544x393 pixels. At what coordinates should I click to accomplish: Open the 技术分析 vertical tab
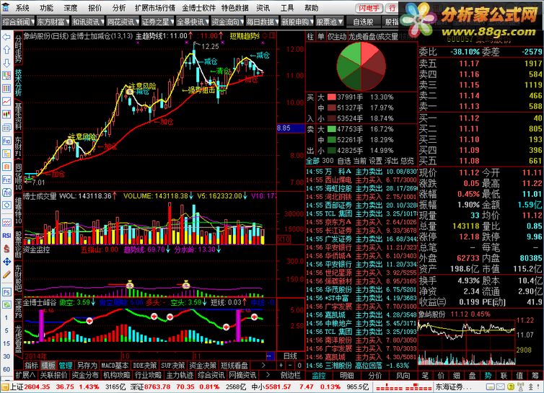coord(18,82)
